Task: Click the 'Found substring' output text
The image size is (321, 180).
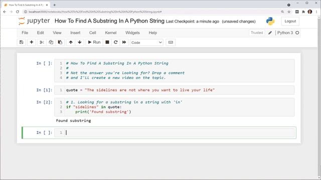Action: click(74, 120)
